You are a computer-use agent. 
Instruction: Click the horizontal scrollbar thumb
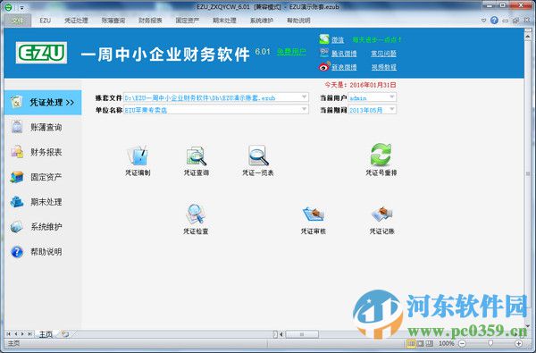coord(302,334)
